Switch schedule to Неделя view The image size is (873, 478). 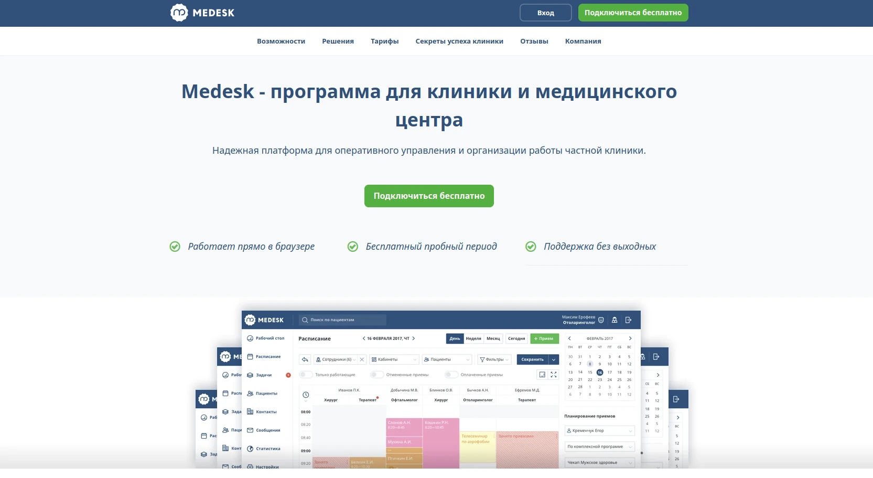tap(473, 338)
